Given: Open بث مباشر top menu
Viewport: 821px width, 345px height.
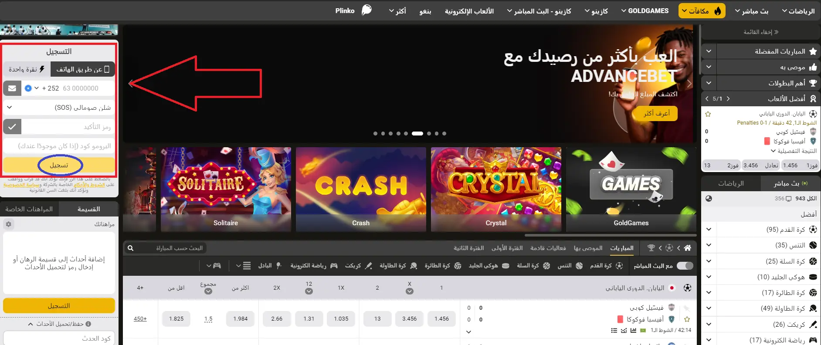Looking at the screenshot, I should (x=752, y=11).
